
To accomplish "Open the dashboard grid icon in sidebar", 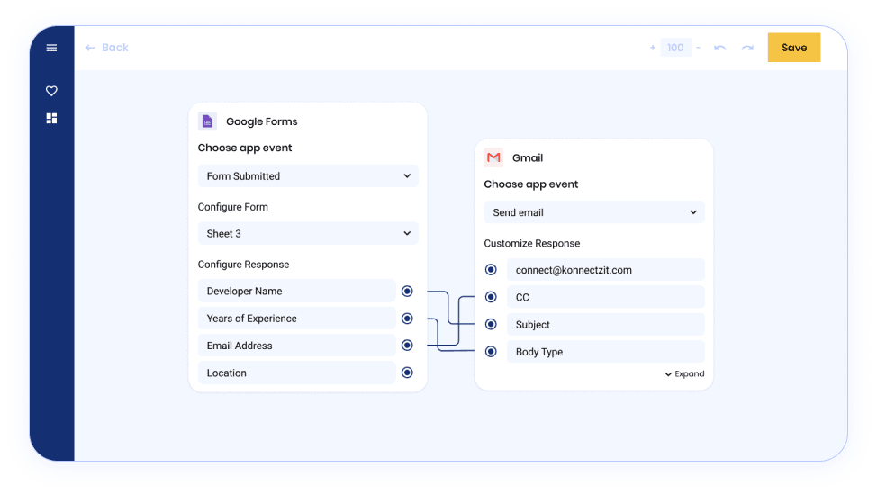I will point(51,118).
